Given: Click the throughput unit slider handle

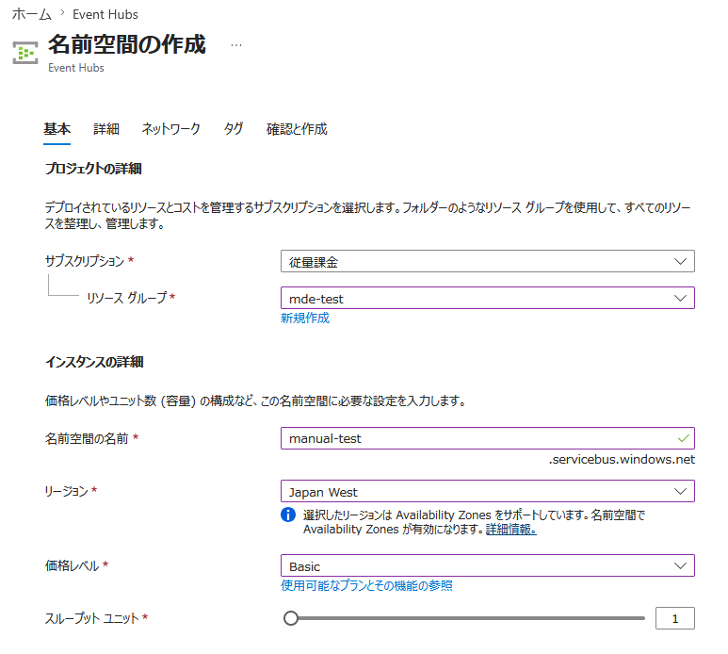Looking at the screenshot, I should pyautogui.click(x=291, y=618).
